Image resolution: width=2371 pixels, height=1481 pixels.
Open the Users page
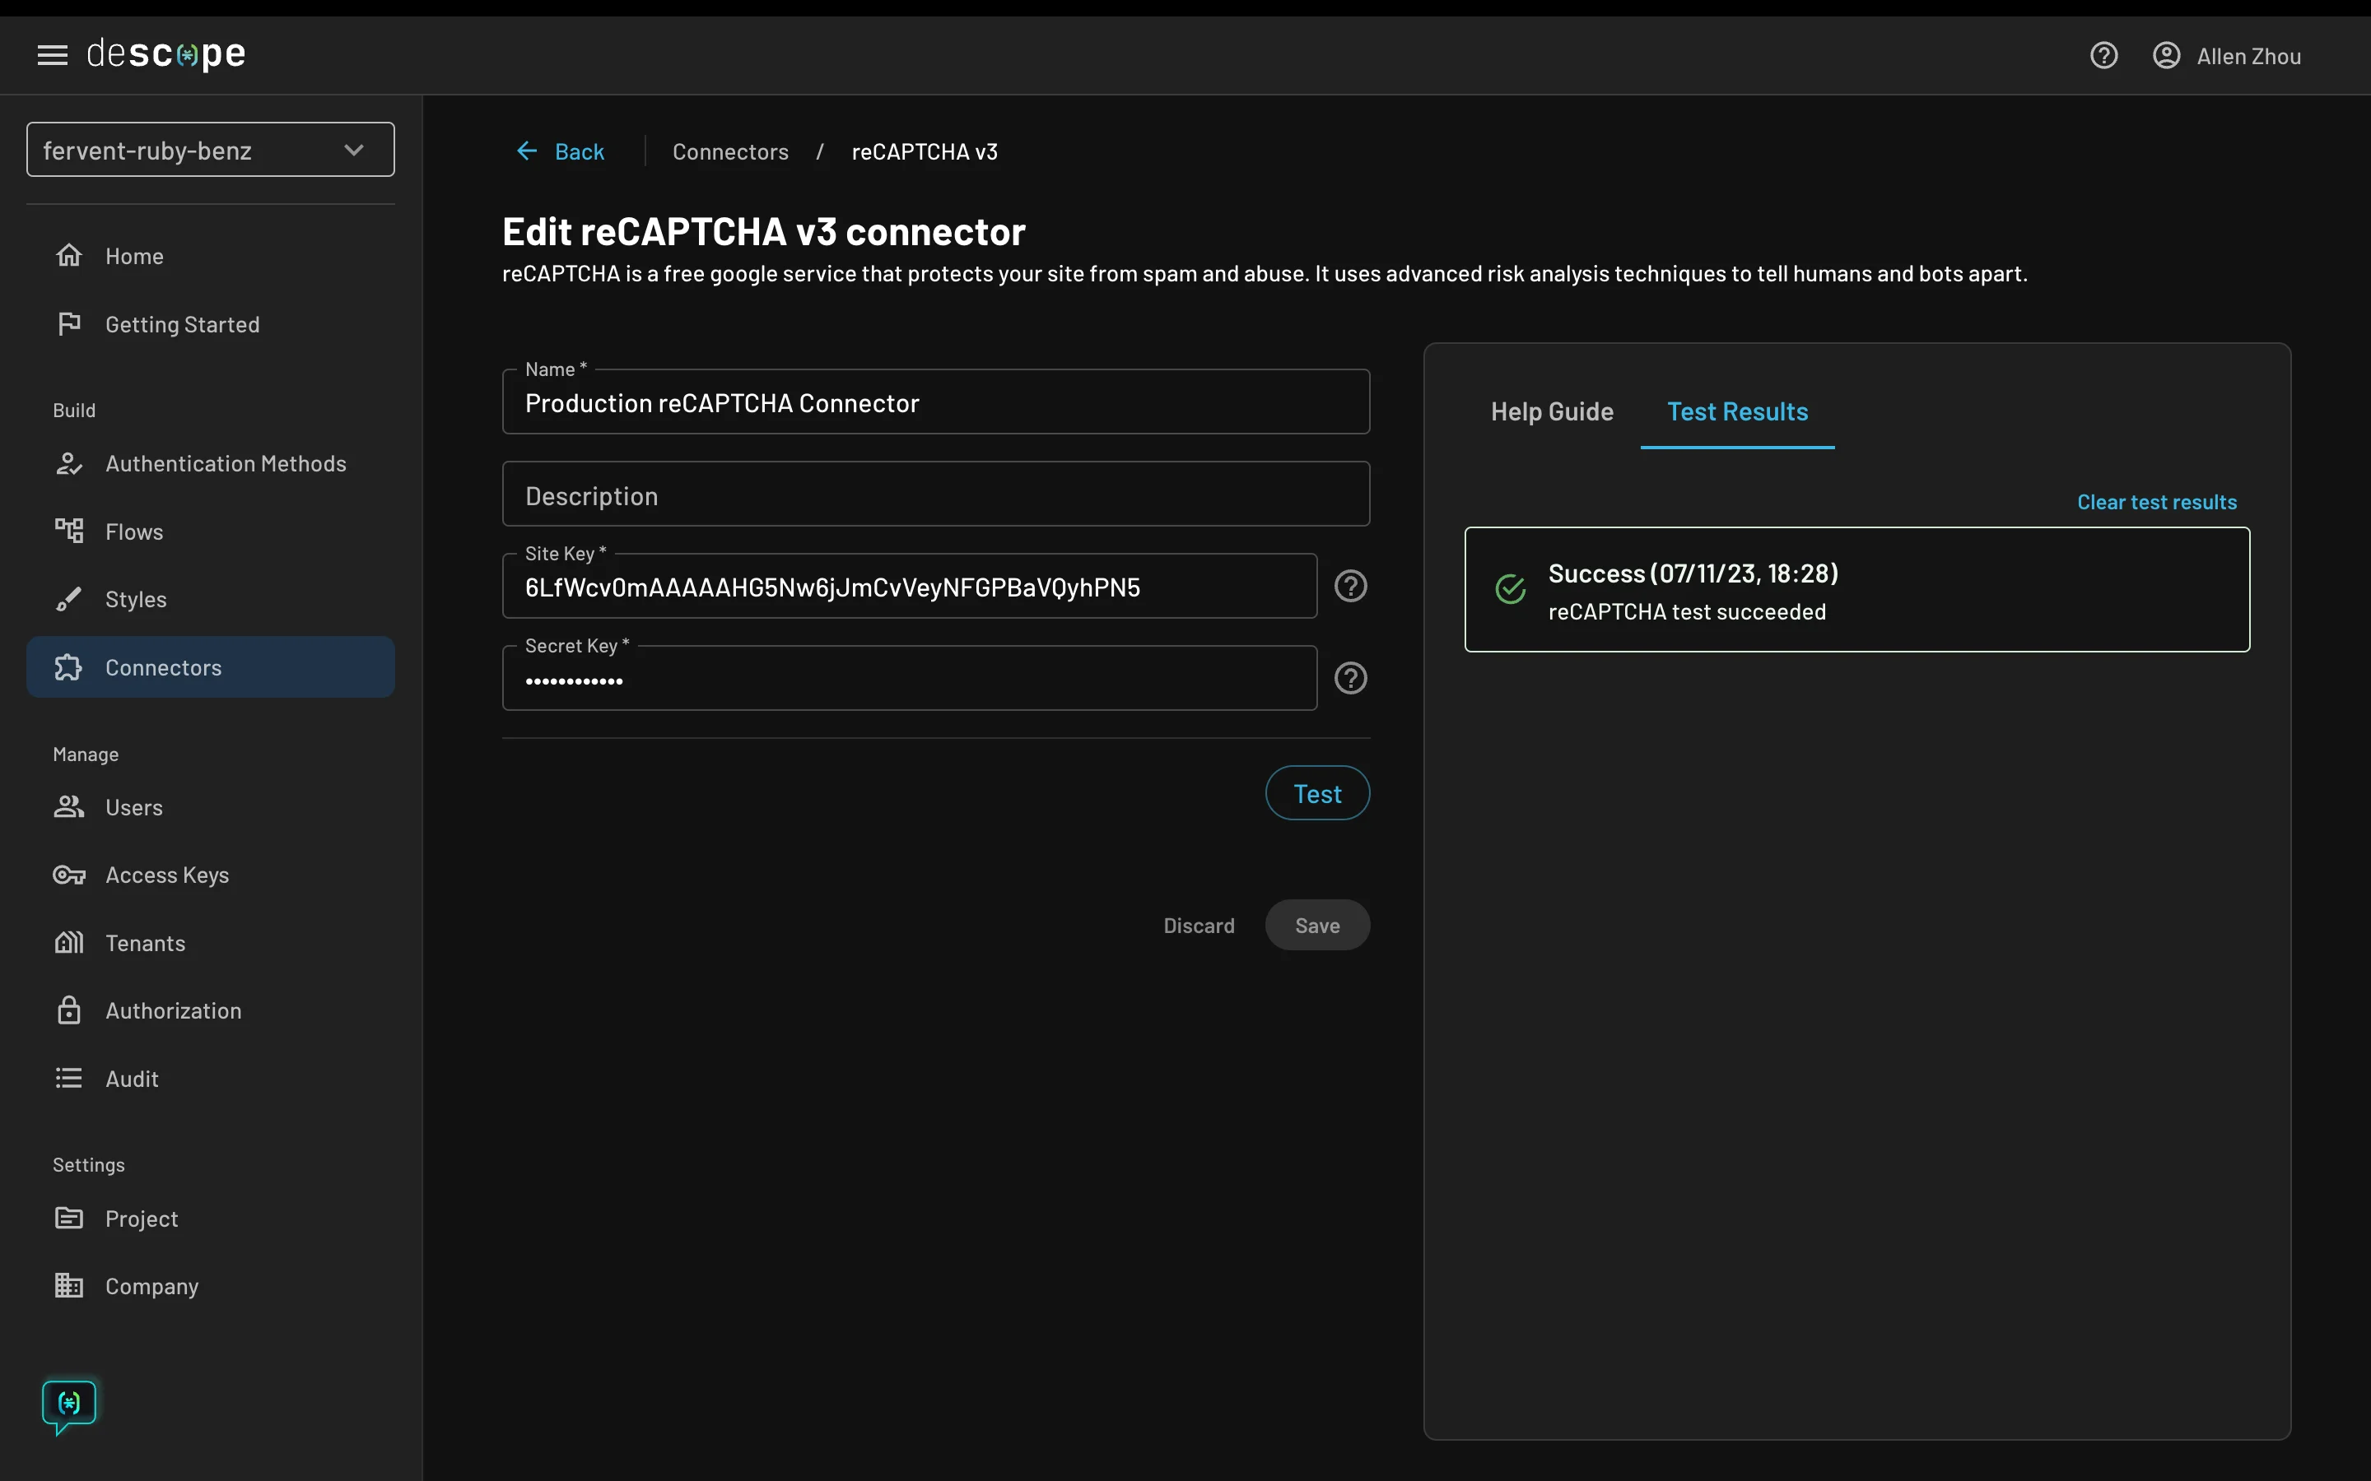[211, 807]
